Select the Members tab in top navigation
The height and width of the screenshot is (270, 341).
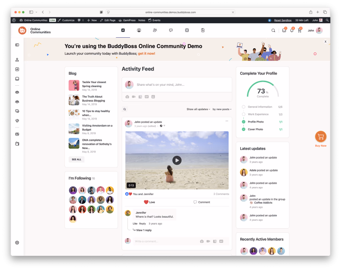tap(155, 30)
